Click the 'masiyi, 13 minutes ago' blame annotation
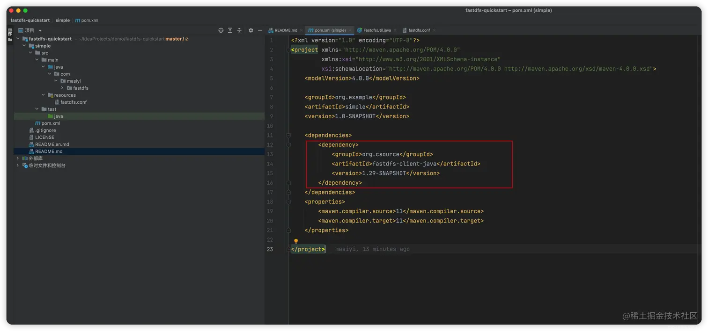 373,249
